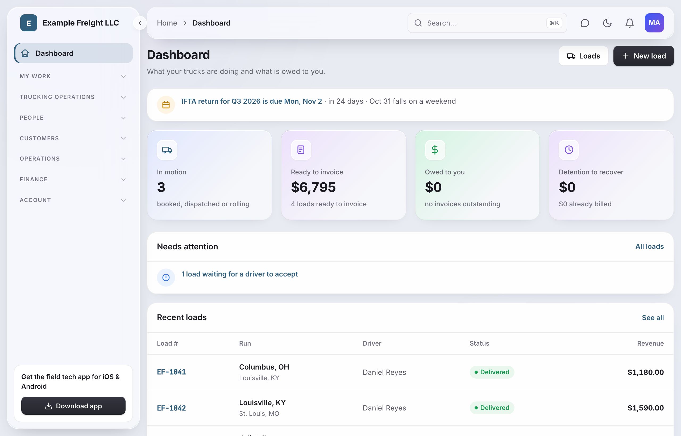Open the MA user avatar menu

[x=654, y=23]
